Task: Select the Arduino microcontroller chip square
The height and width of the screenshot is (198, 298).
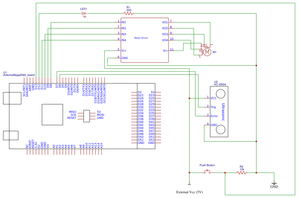Action: [52, 115]
